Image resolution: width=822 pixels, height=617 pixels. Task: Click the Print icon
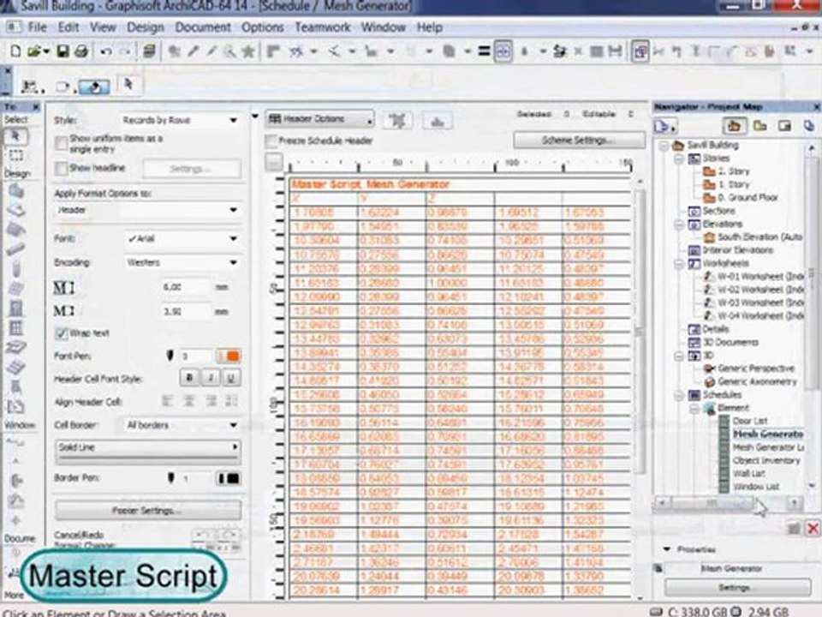pyautogui.click(x=81, y=51)
